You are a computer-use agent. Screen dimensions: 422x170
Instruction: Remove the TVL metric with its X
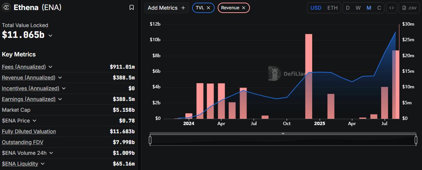click(208, 8)
